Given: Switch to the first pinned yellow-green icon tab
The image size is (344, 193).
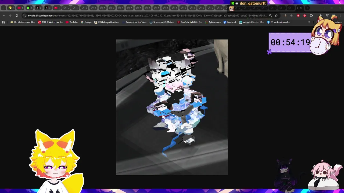Looking at the screenshot, I should [11, 8].
